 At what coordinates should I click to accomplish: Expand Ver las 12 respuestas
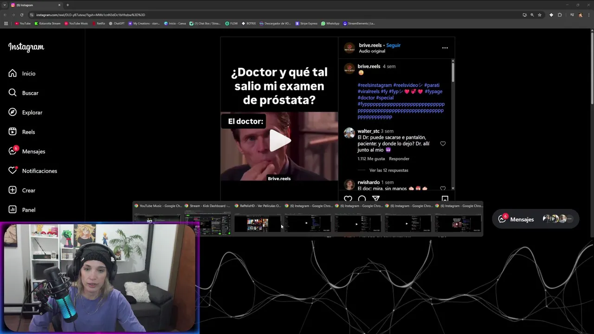click(x=389, y=170)
